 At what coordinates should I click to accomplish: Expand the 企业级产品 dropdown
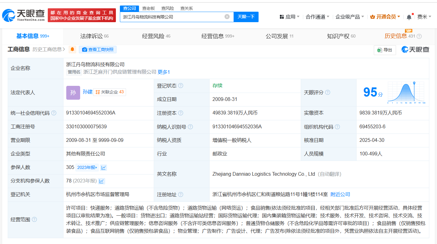point(349,17)
